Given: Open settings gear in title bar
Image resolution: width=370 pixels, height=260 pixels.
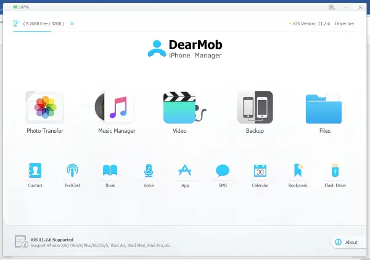Looking at the screenshot, I should pyautogui.click(x=331, y=7).
